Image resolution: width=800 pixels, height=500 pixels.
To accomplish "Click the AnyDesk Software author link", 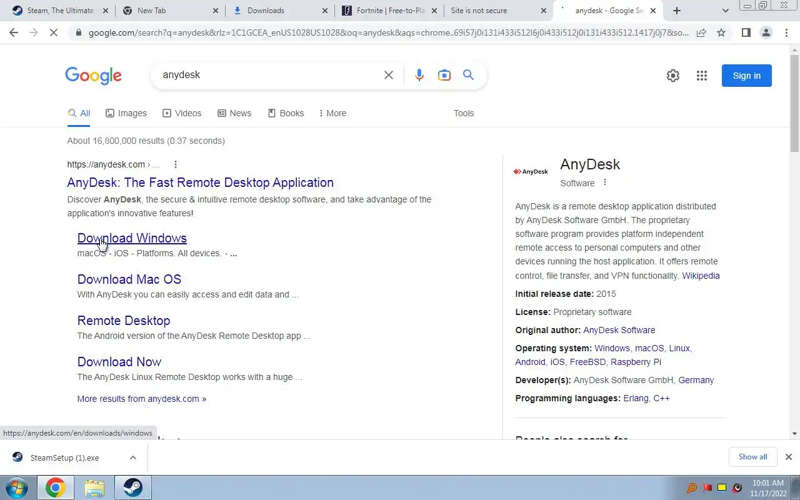I will [619, 330].
